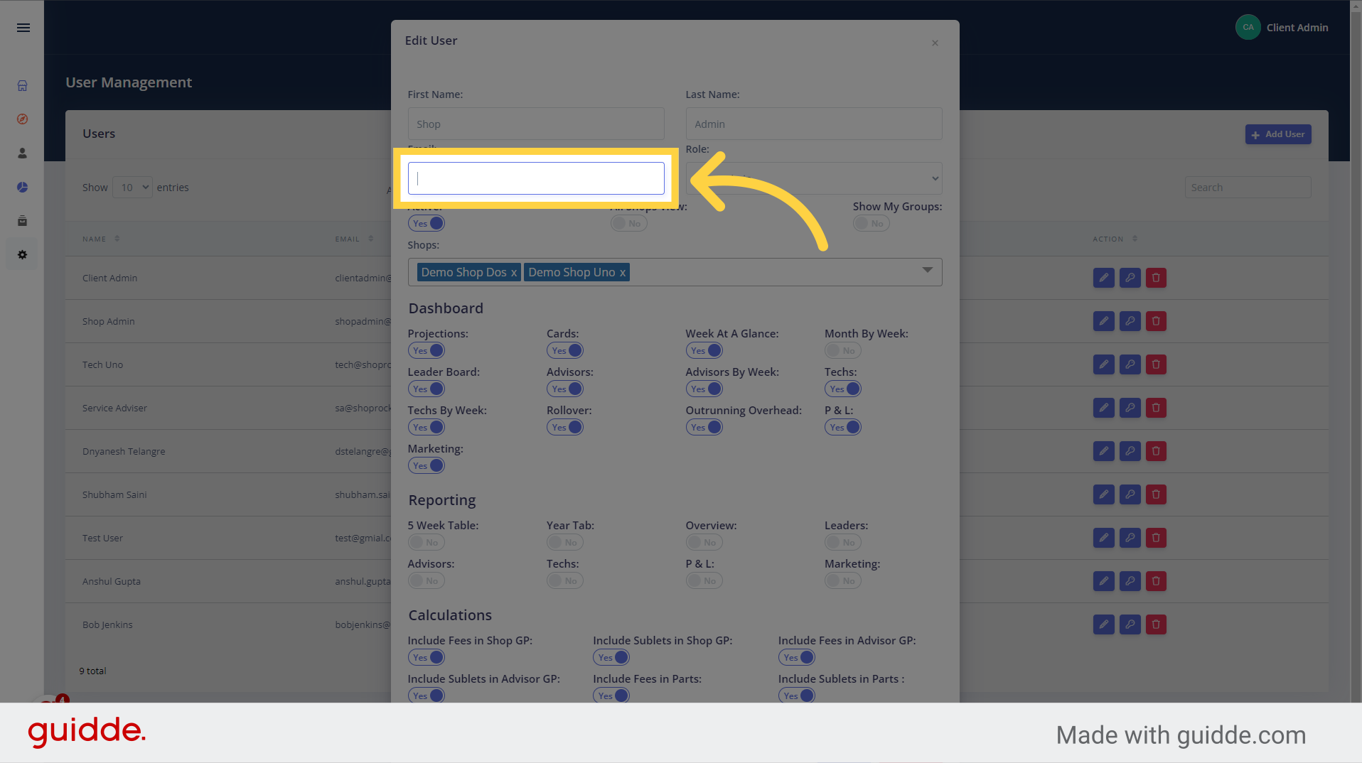Image resolution: width=1362 pixels, height=763 pixels.
Task: Toggle Week At A Glance switch
Action: tap(704, 350)
